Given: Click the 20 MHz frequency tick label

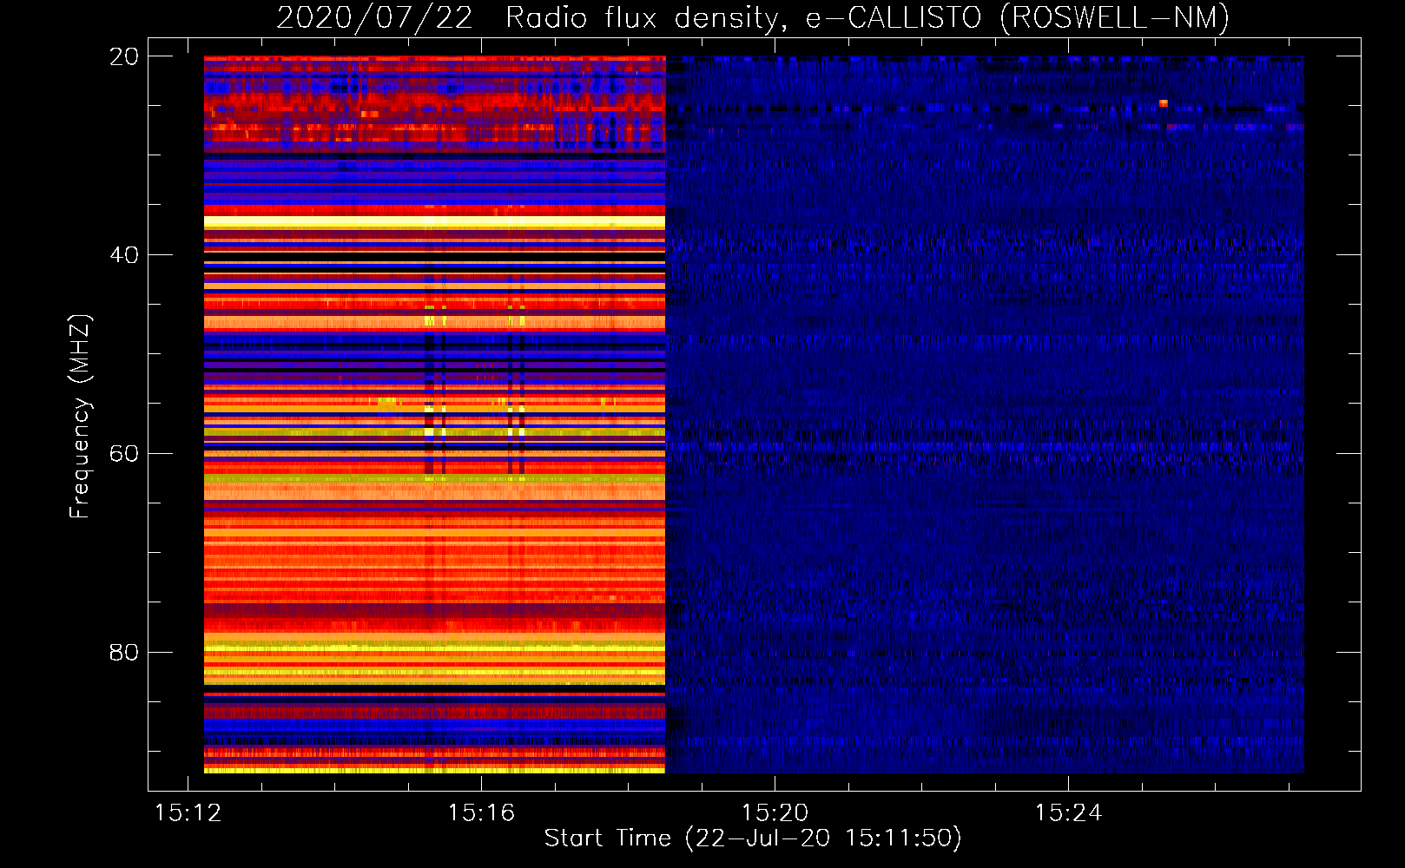Looking at the screenshot, I should (124, 56).
